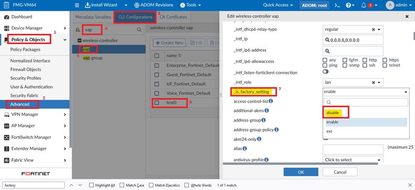
Task: Click the ADOM: root button
Action: pyautogui.click(x=314, y=5)
